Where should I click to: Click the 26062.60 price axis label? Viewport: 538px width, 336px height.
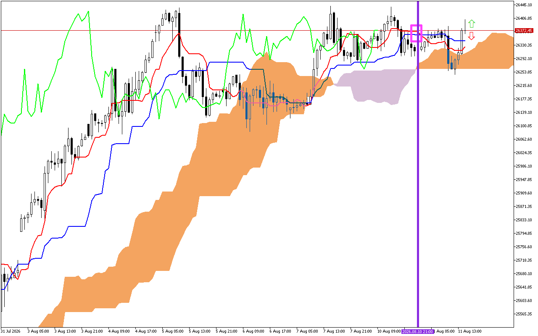pyautogui.click(x=524, y=139)
